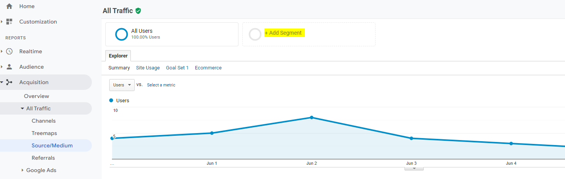Open the Ecommerce tab
This screenshot has height=179, width=565.
(208, 68)
